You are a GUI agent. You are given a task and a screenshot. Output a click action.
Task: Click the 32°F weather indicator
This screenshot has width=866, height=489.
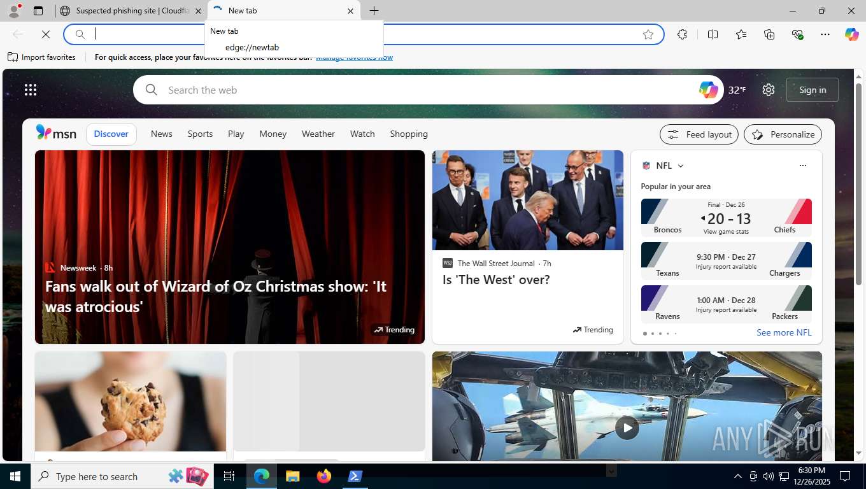coord(737,90)
